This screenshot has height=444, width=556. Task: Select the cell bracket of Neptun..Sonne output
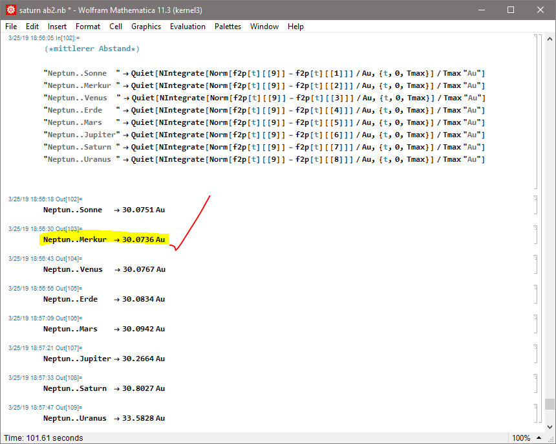pos(535,205)
